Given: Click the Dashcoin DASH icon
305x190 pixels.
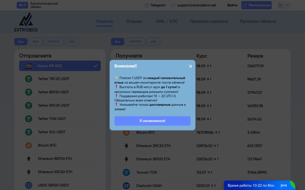Looking at the screenshot, I should pyautogui.click(x=126, y=186).
